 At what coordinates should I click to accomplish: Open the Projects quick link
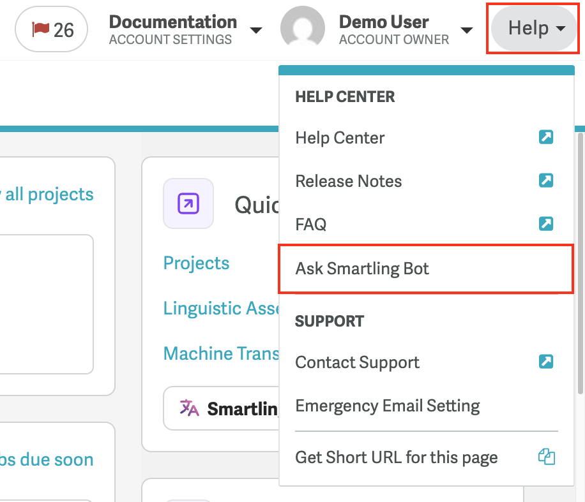pyautogui.click(x=196, y=263)
